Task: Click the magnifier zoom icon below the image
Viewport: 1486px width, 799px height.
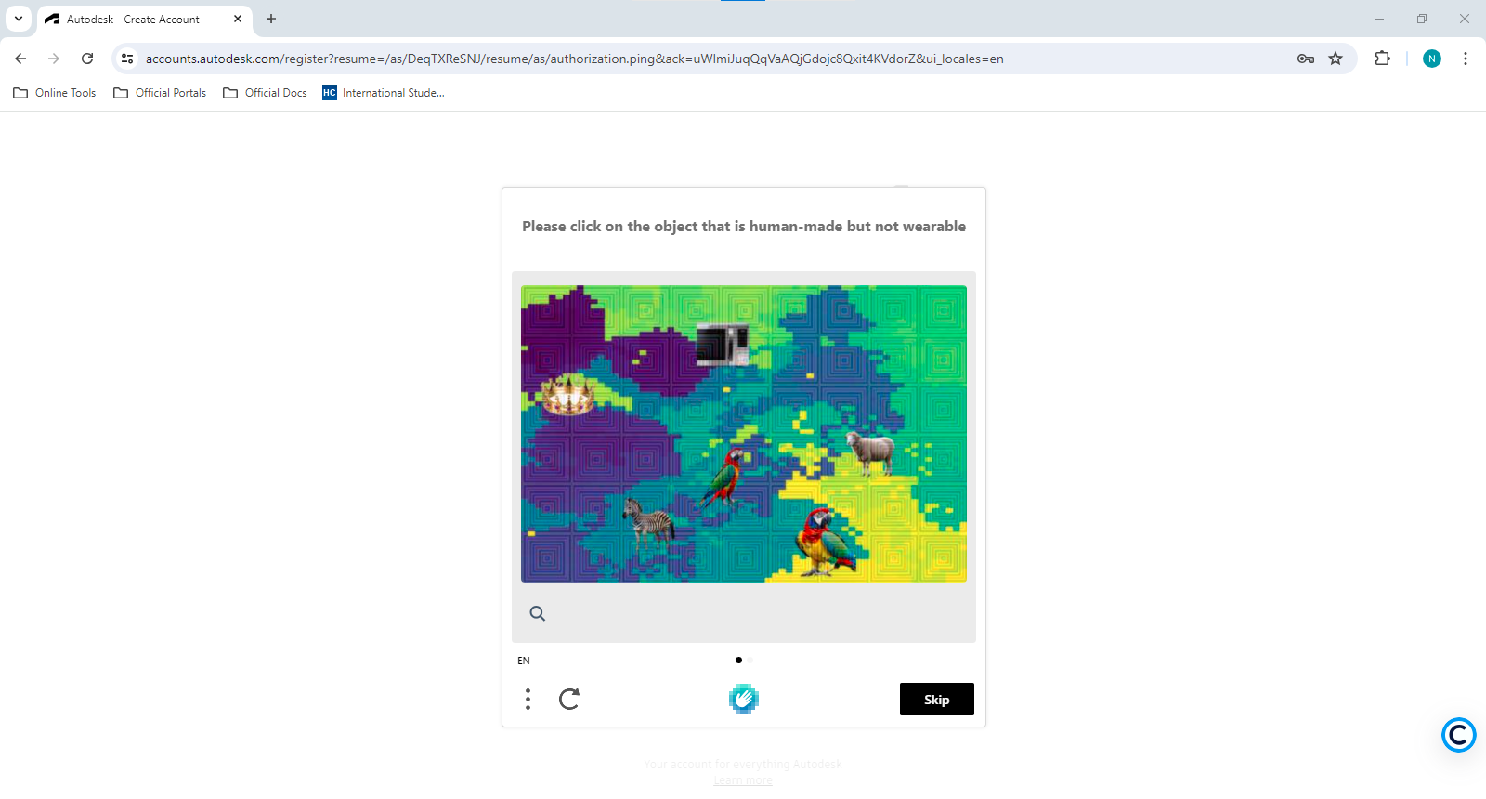Action: 537,613
